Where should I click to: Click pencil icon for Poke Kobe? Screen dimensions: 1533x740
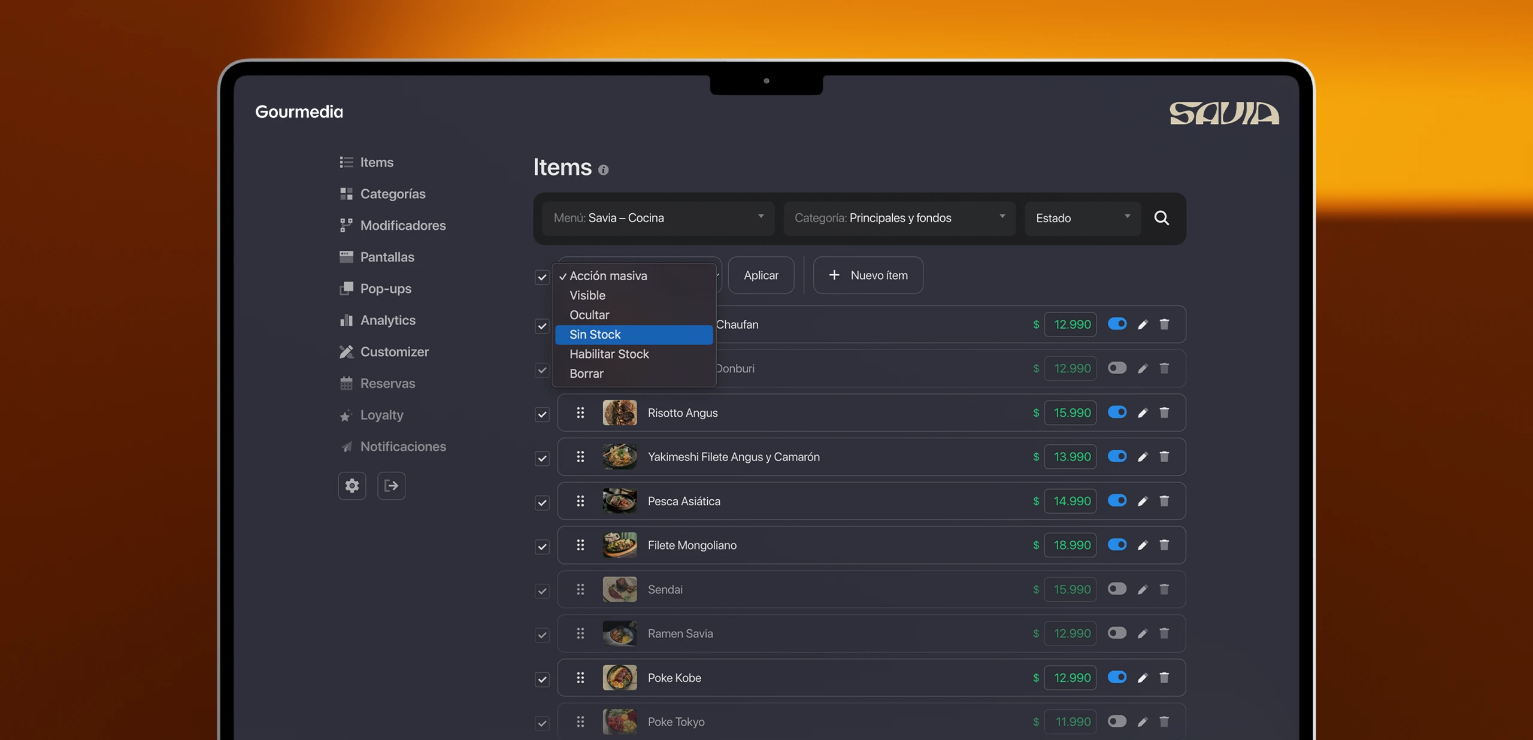[1143, 678]
